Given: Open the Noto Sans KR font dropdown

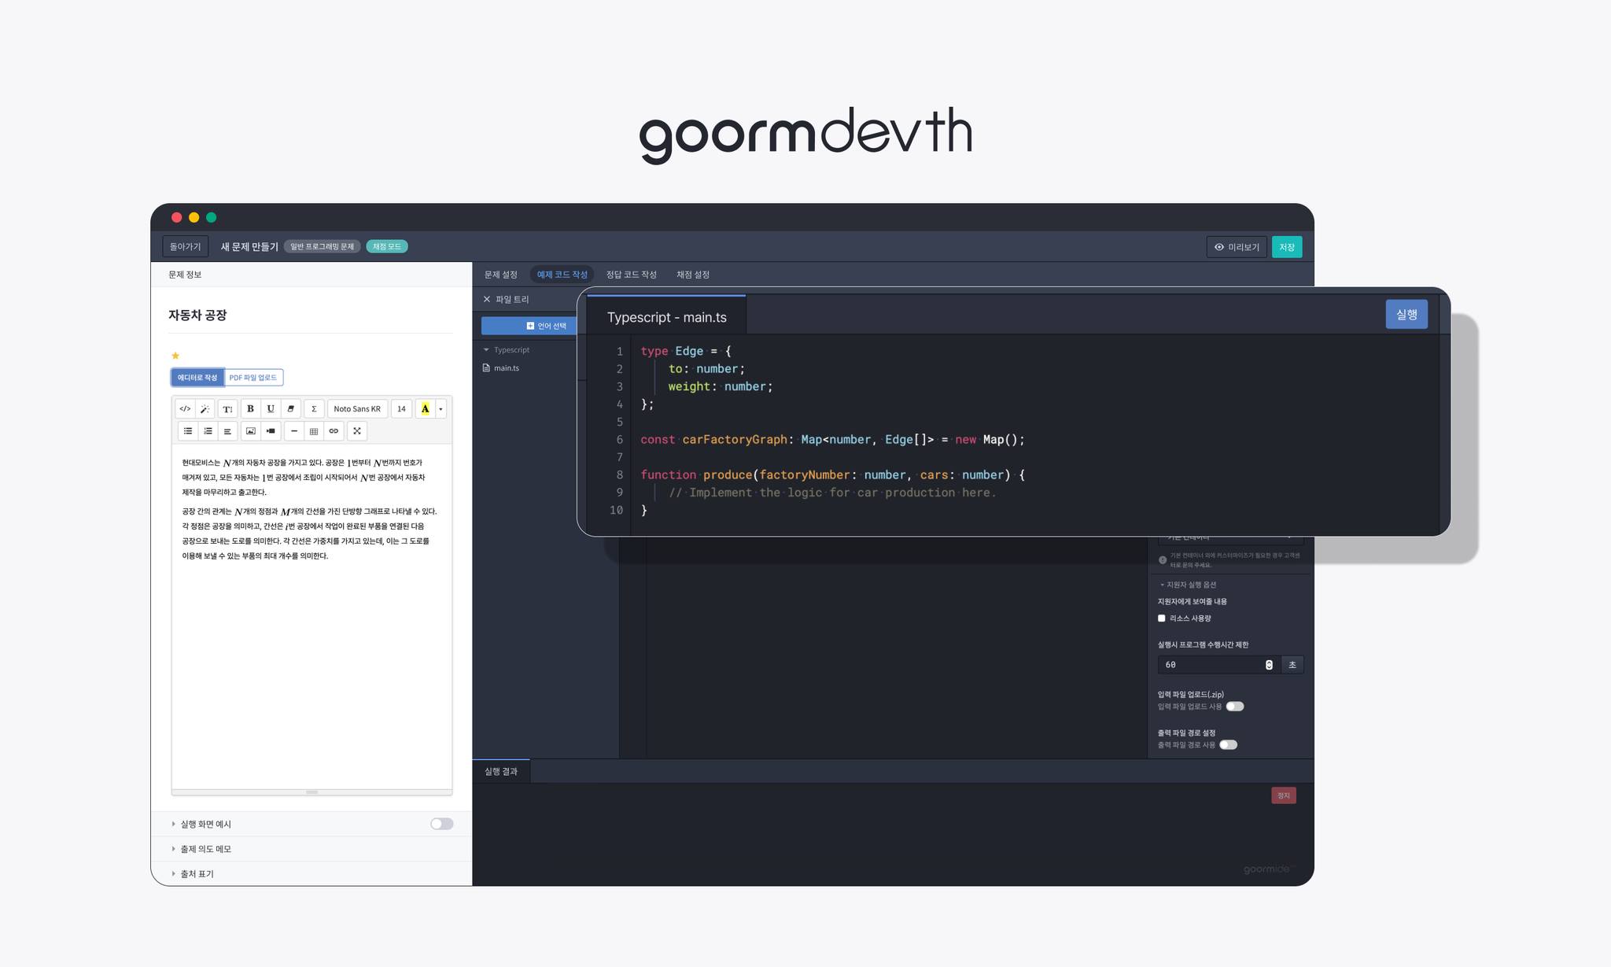Looking at the screenshot, I should pyautogui.click(x=357, y=409).
